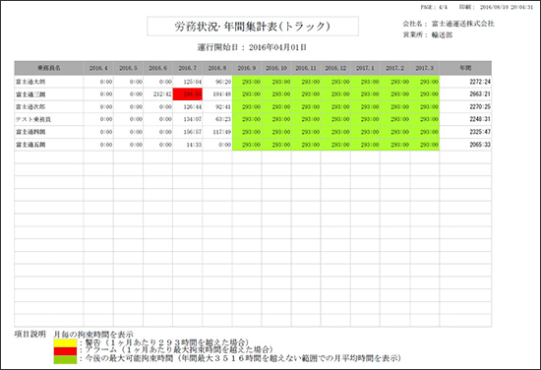Click the 月毎の拘束時間を表示 description
Screen dimensions: 541x370
(x=93, y=335)
